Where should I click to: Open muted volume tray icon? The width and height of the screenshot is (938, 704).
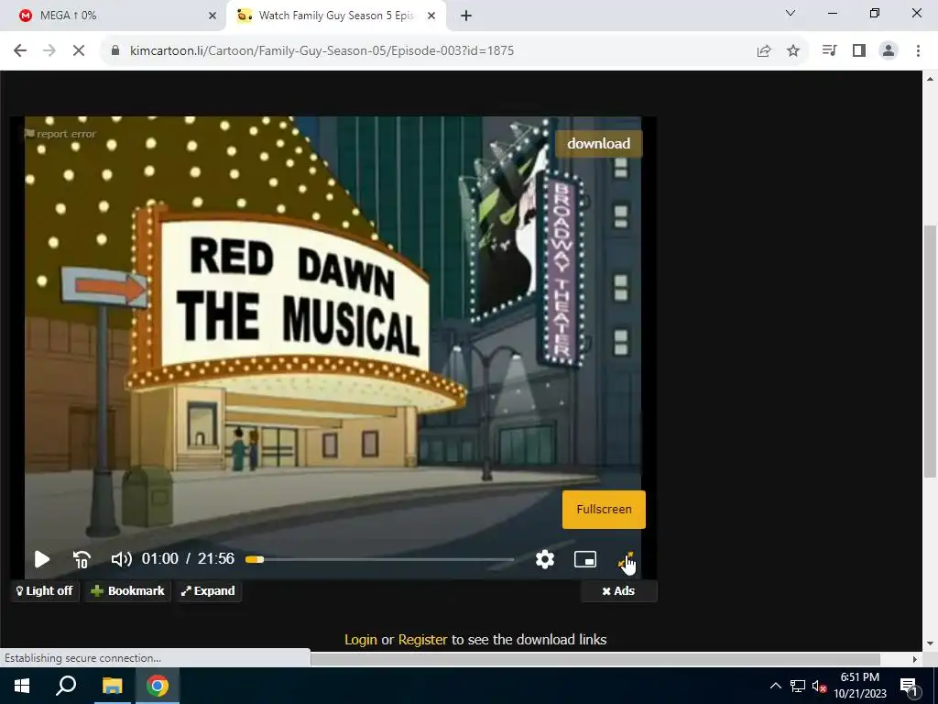819,686
